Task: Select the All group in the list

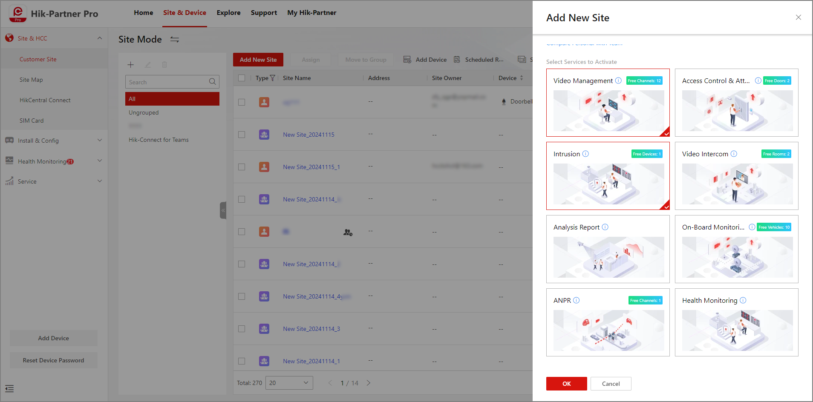Action: 172,99
